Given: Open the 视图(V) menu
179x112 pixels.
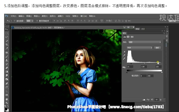Looking at the screenshot, I should tap(75, 16).
